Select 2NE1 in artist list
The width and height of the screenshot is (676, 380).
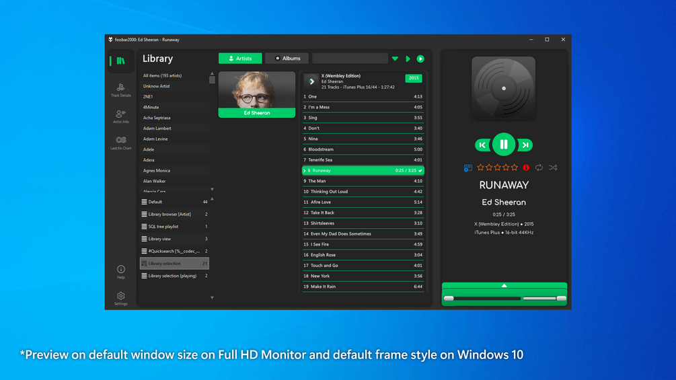point(175,96)
